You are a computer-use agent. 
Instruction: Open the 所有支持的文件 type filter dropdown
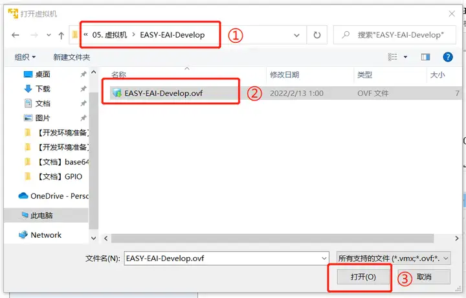tap(394, 258)
